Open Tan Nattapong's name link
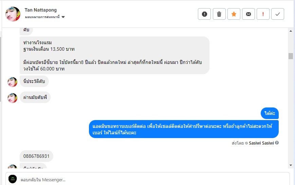Screen dimensions: 295x185 click(41, 10)
